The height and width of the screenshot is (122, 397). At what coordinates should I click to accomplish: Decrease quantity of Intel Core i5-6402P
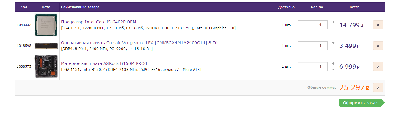click(x=333, y=28)
